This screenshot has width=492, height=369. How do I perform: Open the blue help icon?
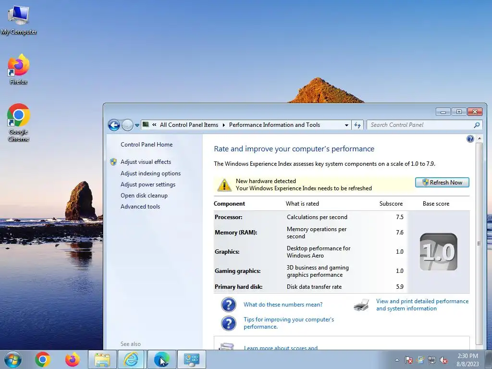pyautogui.click(x=470, y=139)
